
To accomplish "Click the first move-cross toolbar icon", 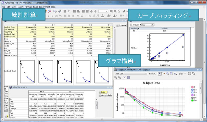I will point(91,11).
